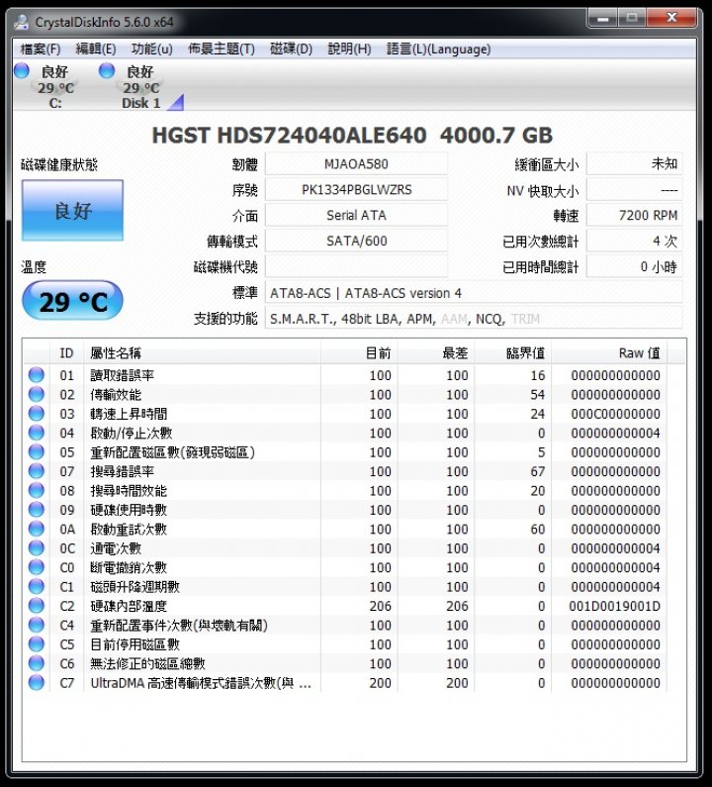
Task: Click threshold value 54 in row 02
Action: coord(538,395)
